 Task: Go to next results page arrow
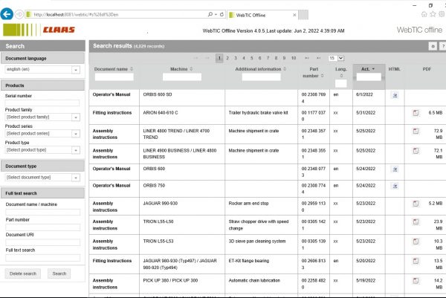click(307, 58)
